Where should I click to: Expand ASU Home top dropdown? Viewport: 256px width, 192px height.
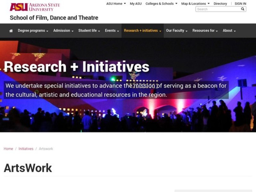pyautogui.click(x=116, y=4)
